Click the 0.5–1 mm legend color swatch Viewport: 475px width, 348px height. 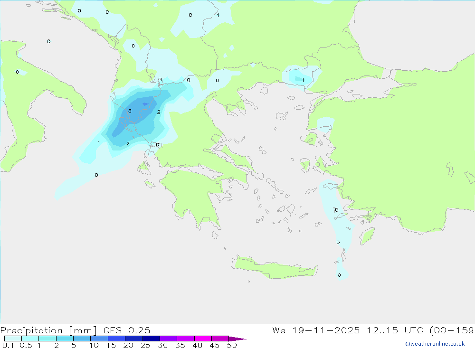[x=30, y=339]
